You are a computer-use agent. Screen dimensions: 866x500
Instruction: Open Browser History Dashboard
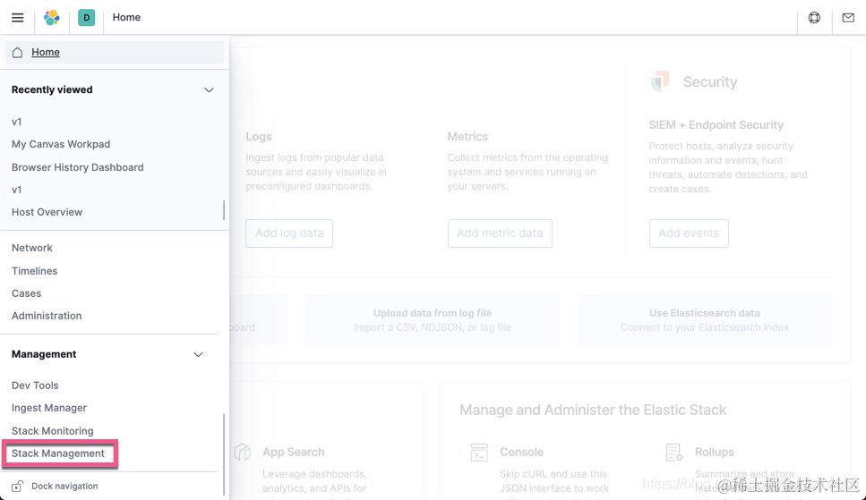click(x=77, y=167)
